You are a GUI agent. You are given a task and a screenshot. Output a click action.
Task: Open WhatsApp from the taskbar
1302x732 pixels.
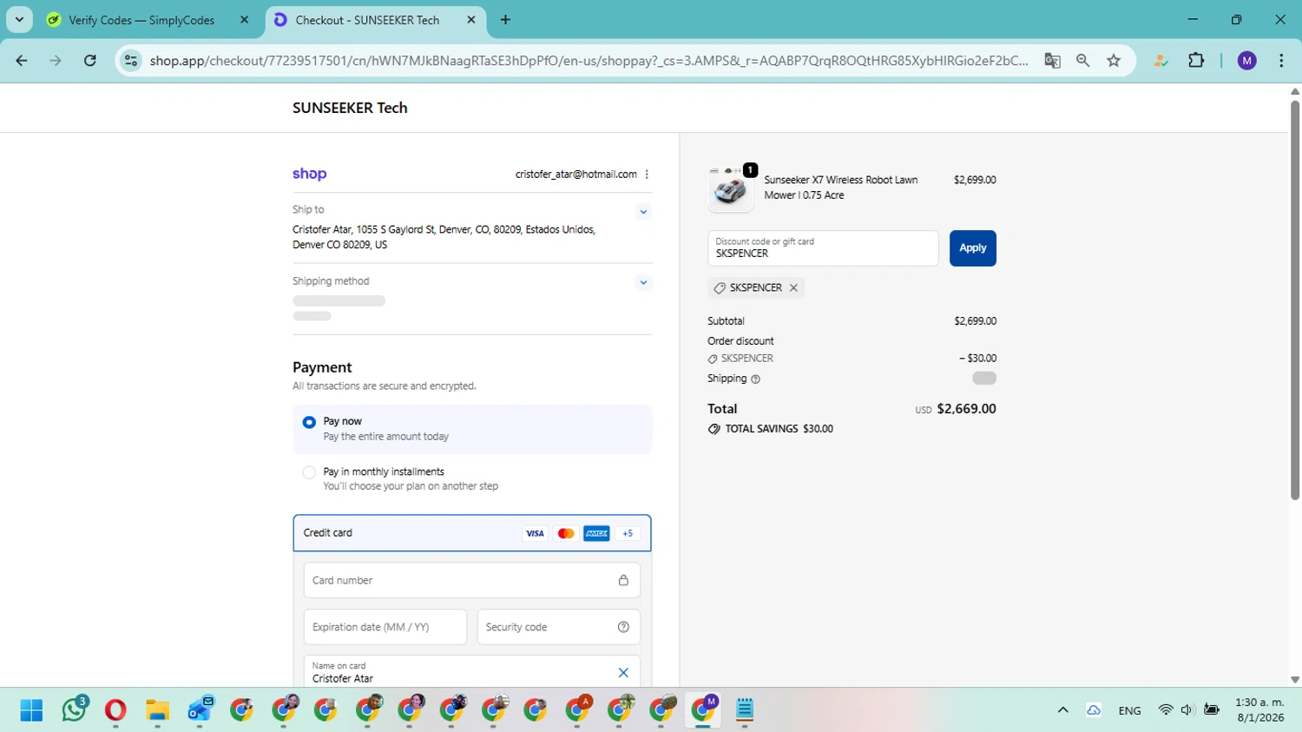[x=74, y=710]
